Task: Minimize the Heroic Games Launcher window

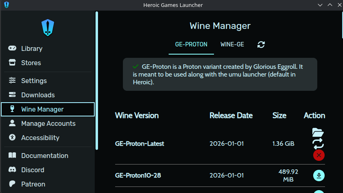Action: point(320,5)
